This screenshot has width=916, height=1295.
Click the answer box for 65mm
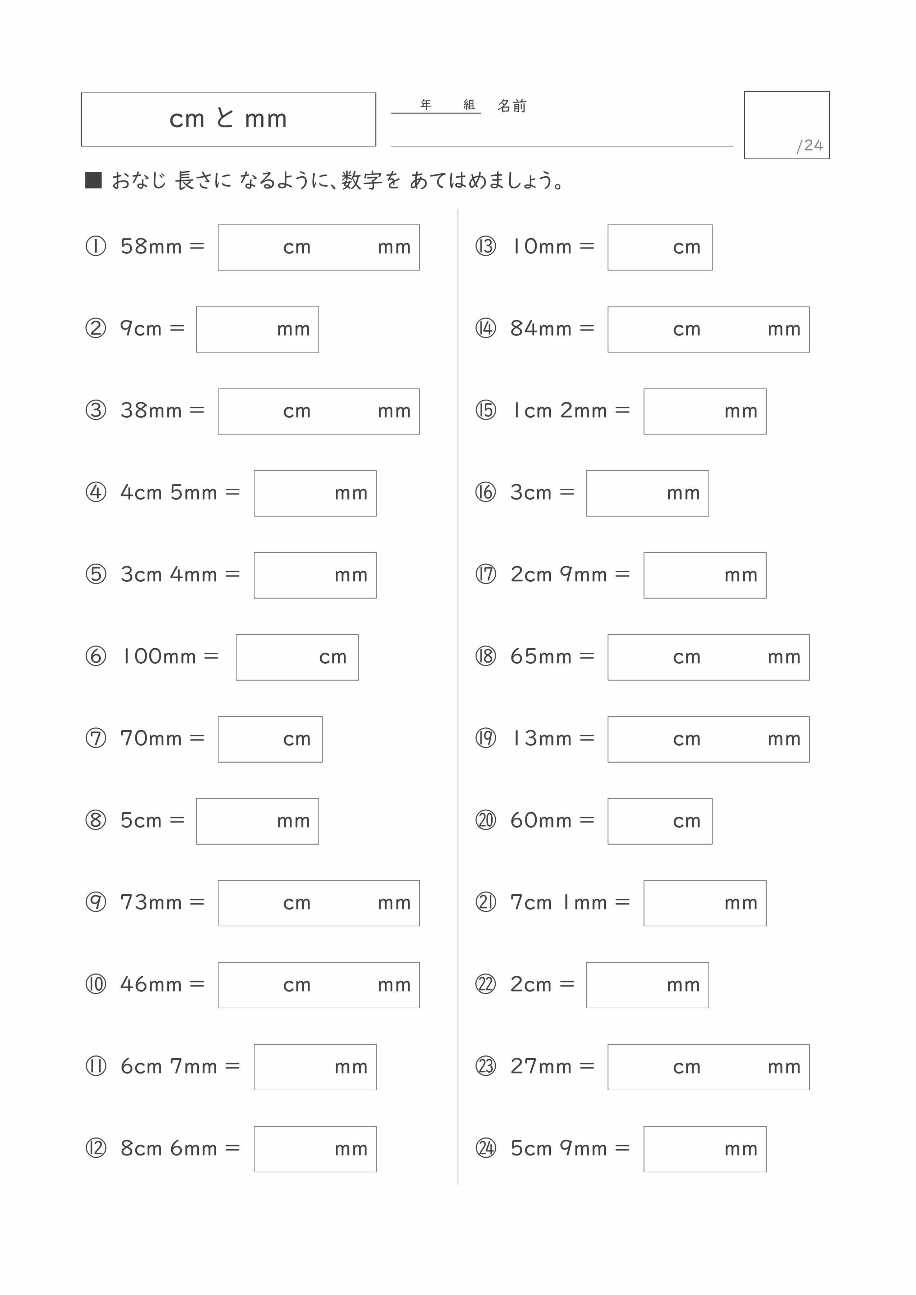[708, 657]
